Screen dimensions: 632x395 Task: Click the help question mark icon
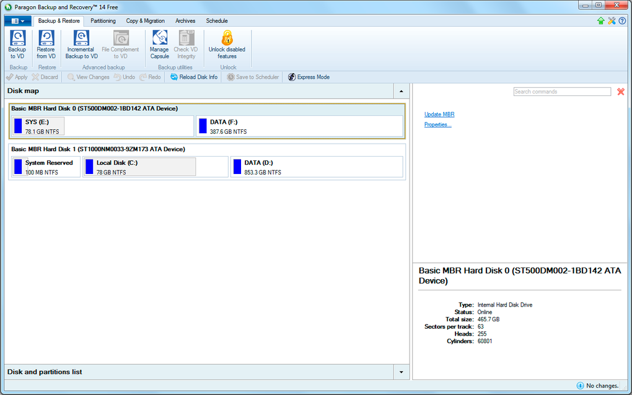tap(622, 21)
